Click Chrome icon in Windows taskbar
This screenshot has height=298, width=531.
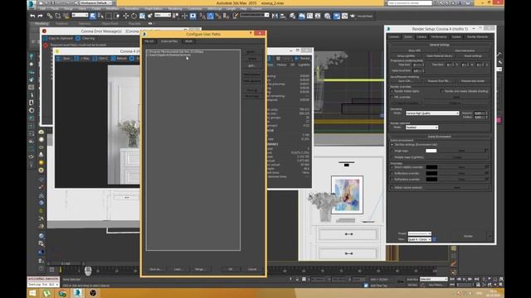click(x=62, y=293)
